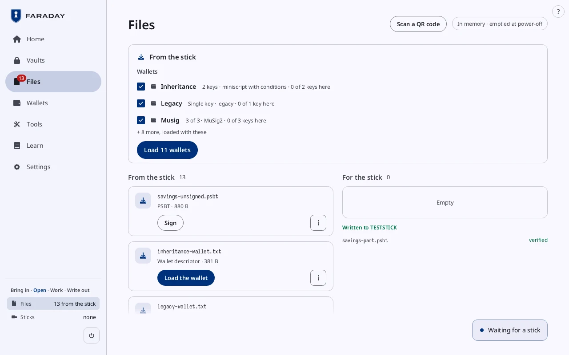Click the Settings gear icon

click(x=17, y=167)
